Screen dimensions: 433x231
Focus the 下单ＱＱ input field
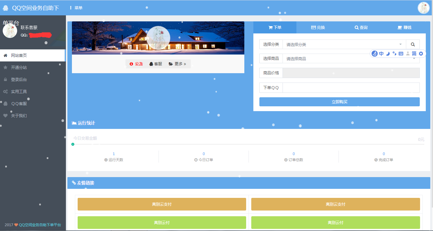pos(351,88)
